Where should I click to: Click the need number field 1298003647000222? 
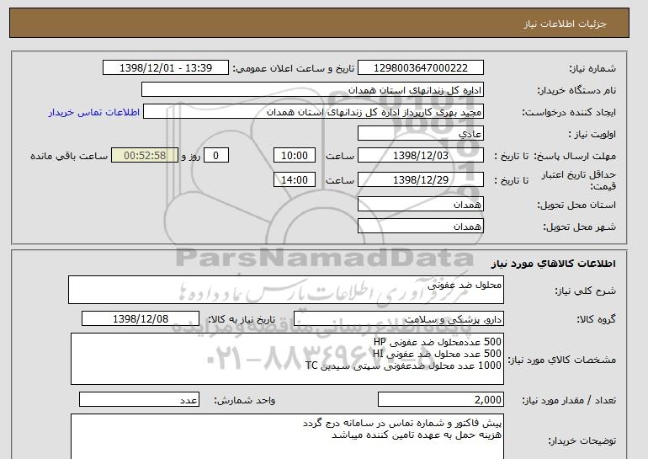coord(420,68)
